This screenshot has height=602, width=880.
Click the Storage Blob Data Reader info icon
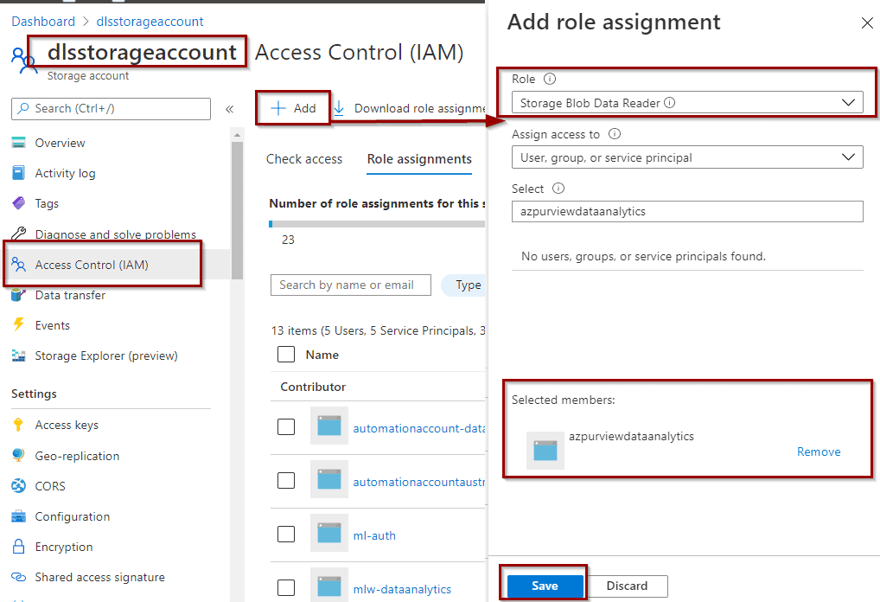(670, 103)
